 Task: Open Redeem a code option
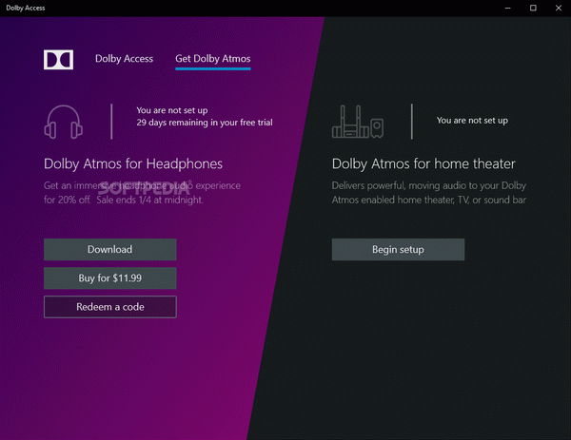110,307
